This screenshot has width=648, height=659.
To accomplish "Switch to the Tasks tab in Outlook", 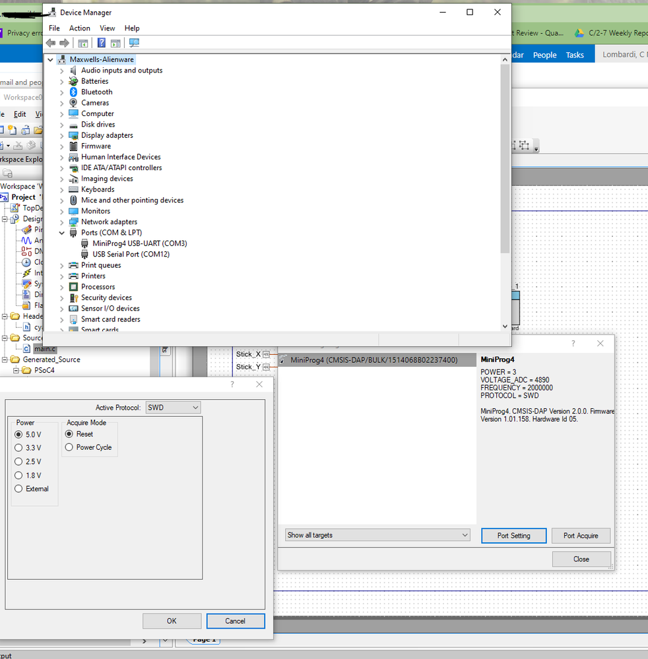I will click(574, 55).
